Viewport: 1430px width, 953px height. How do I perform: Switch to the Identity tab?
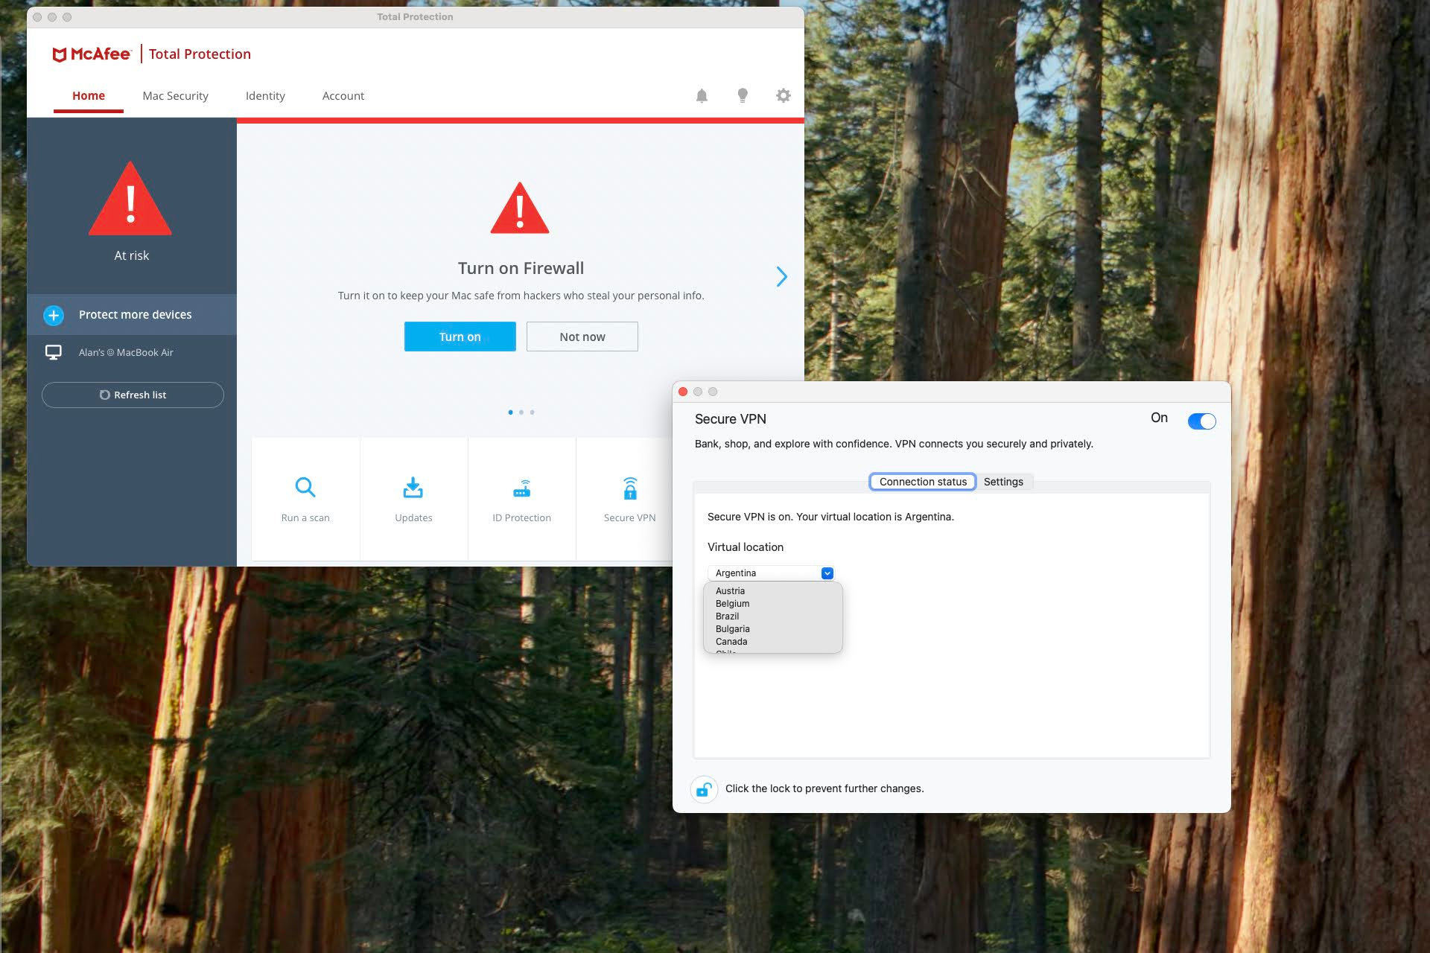265,96
